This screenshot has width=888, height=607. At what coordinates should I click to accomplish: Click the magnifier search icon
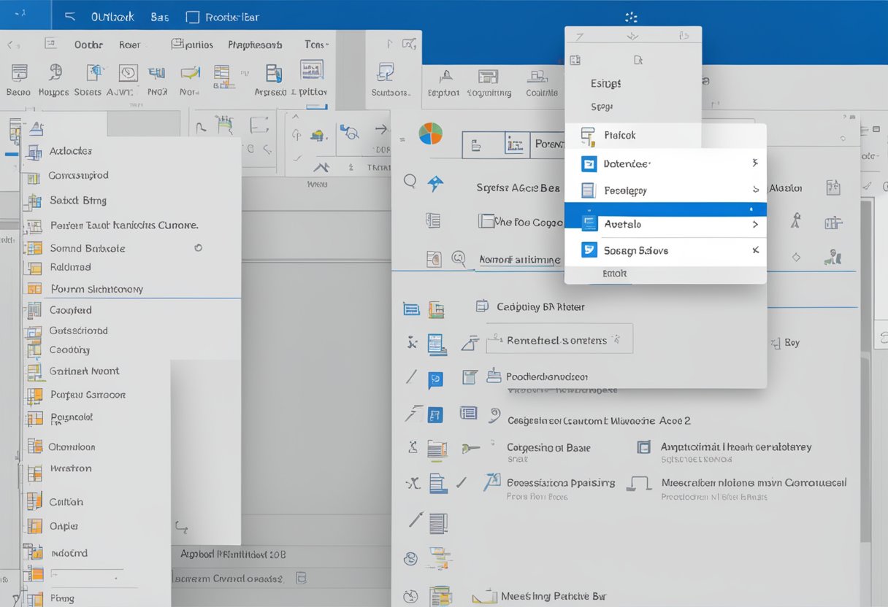(410, 179)
